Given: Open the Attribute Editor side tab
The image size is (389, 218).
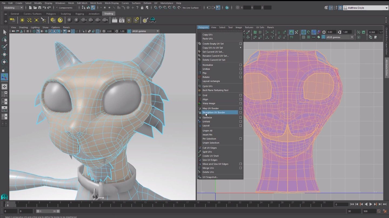Looking at the screenshot, I should point(386,68).
